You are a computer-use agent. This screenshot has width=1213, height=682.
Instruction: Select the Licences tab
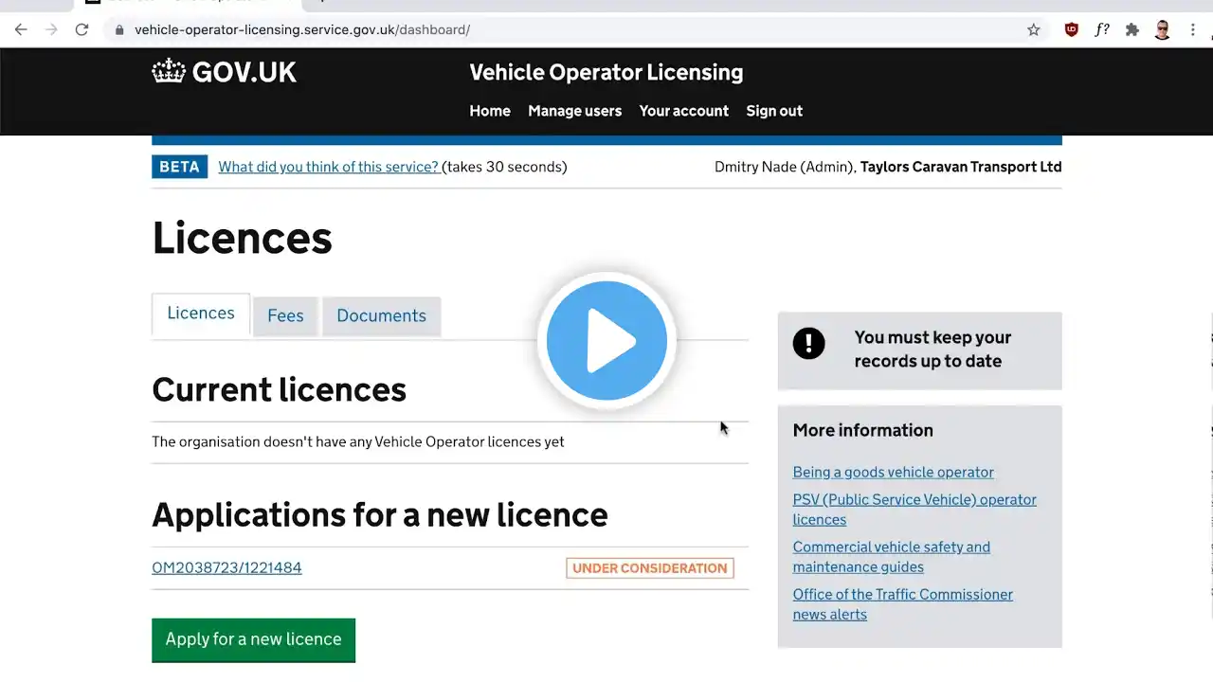coord(201,314)
